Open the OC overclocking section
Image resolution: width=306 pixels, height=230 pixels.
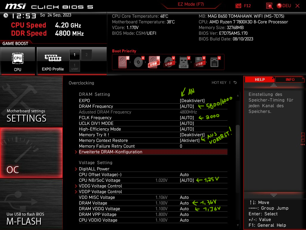pyautogui.click(x=31, y=153)
